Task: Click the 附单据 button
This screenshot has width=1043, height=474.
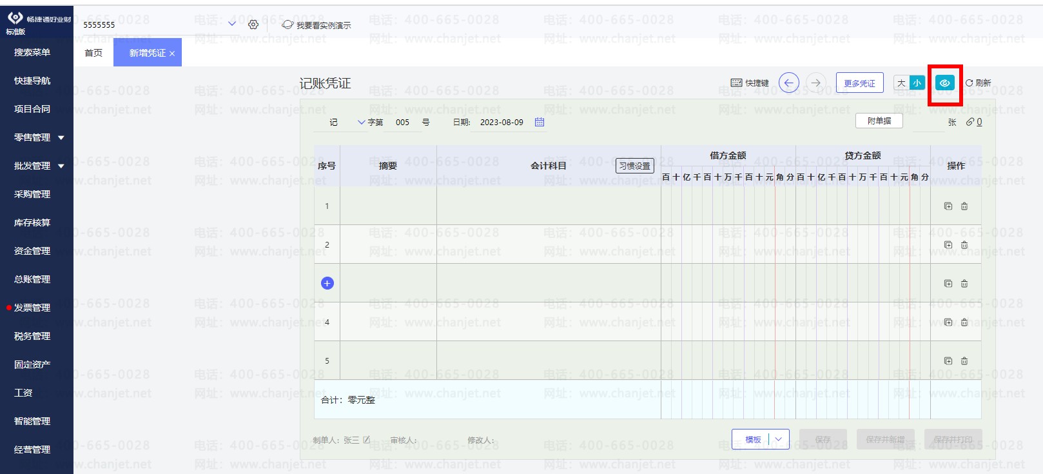Action: click(879, 121)
